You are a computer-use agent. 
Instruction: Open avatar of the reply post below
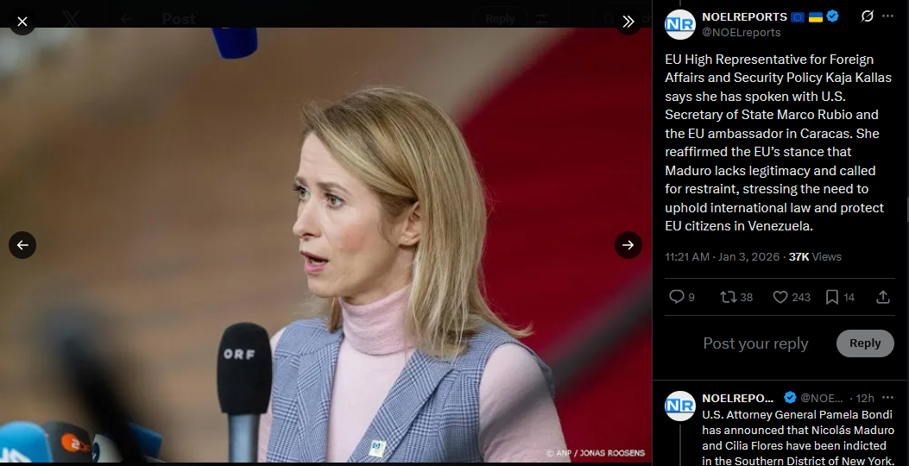point(680,406)
